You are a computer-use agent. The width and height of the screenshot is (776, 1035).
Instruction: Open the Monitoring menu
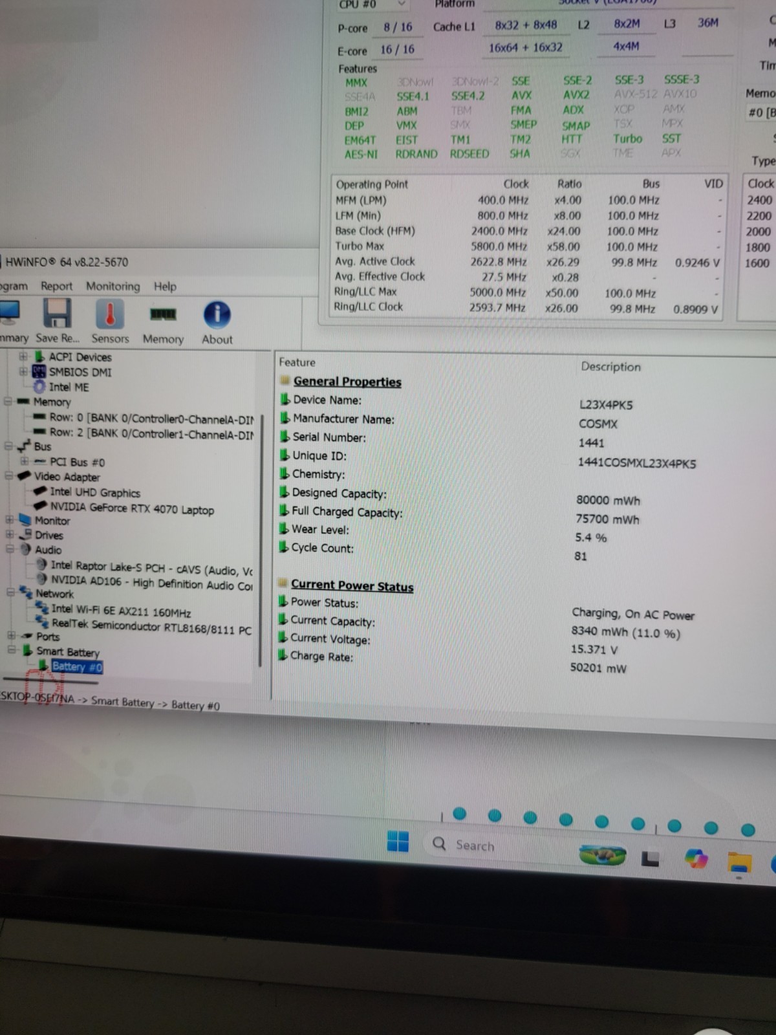tap(113, 286)
